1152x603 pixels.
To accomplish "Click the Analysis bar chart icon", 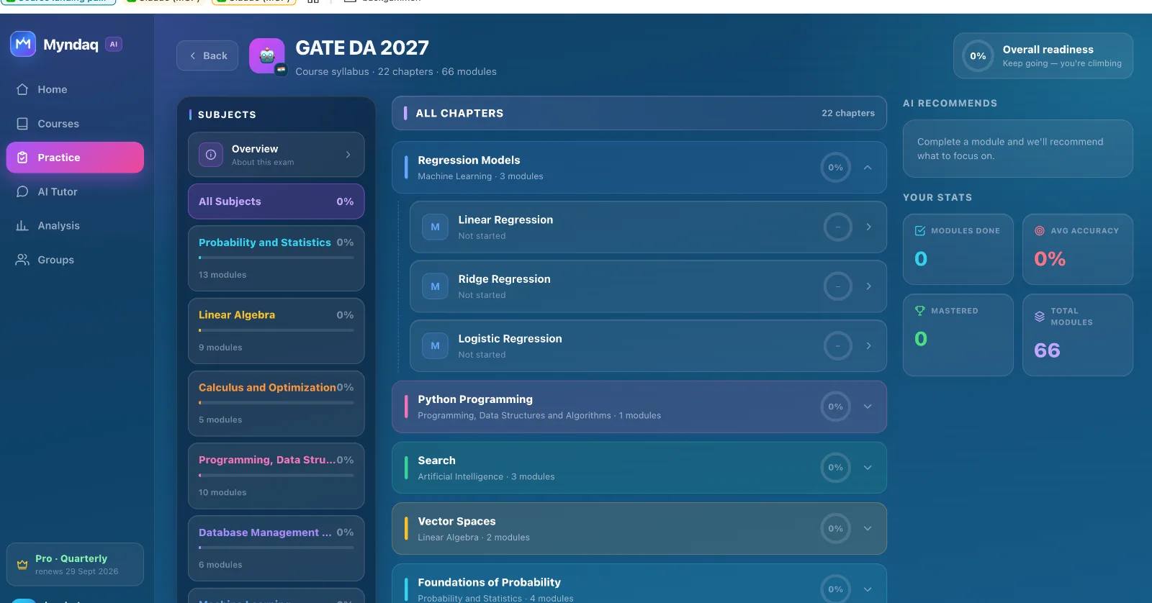I will 22,225.
